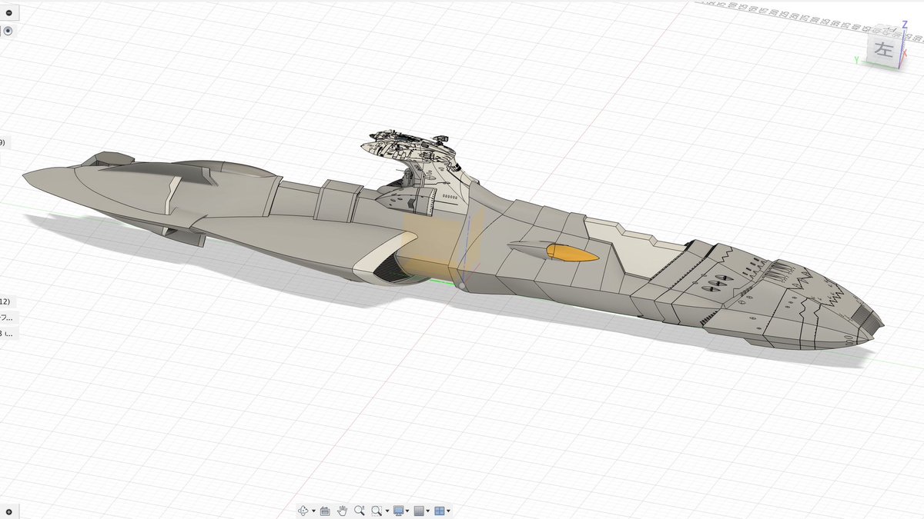Open Display Settings monitor icon
Image resolution: width=924 pixels, height=519 pixels.
pyautogui.click(x=399, y=511)
